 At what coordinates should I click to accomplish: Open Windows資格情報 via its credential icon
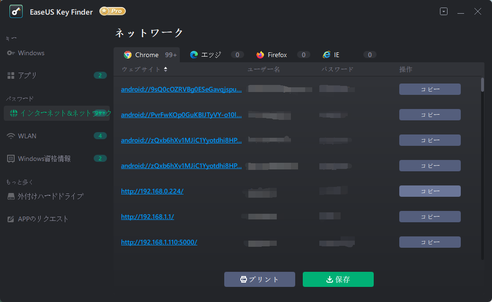pos(11,159)
